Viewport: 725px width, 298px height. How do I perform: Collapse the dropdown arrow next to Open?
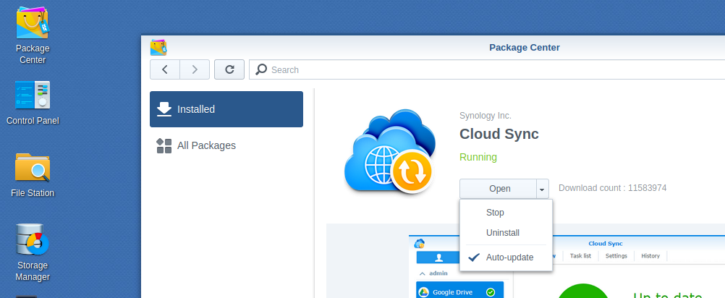click(x=542, y=189)
